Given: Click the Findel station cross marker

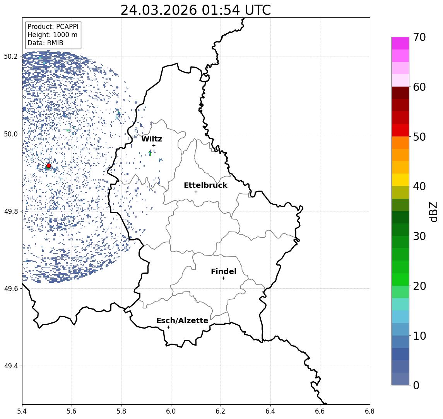Looking at the screenshot, I should [x=223, y=278].
